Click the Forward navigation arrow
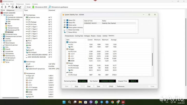 pos(5,7)
